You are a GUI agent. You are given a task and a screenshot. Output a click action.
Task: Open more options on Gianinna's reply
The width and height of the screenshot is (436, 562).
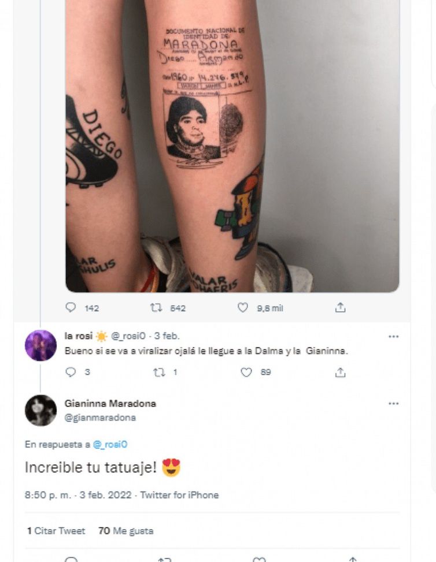(394, 403)
